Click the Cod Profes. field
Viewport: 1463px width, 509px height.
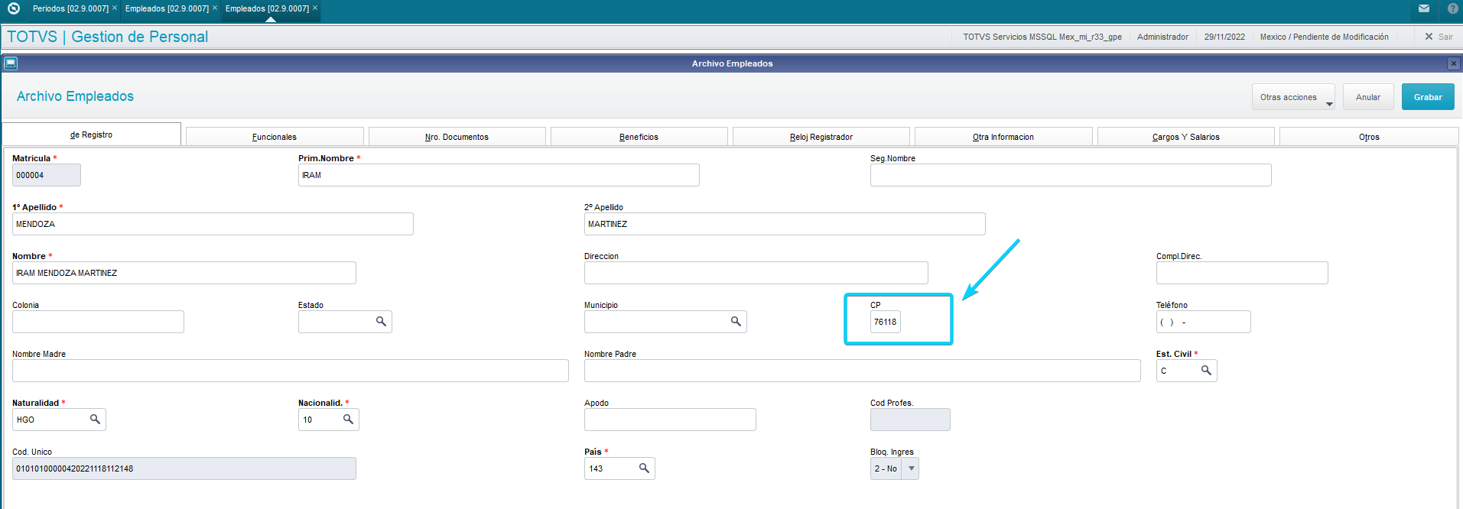[x=910, y=420]
